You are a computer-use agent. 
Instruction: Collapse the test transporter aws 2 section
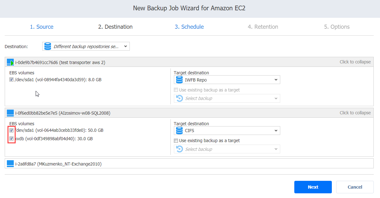pyautogui.click(x=355, y=62)
